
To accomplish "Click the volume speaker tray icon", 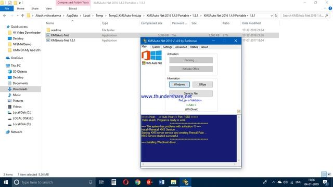I will click(x=286, y=182).
